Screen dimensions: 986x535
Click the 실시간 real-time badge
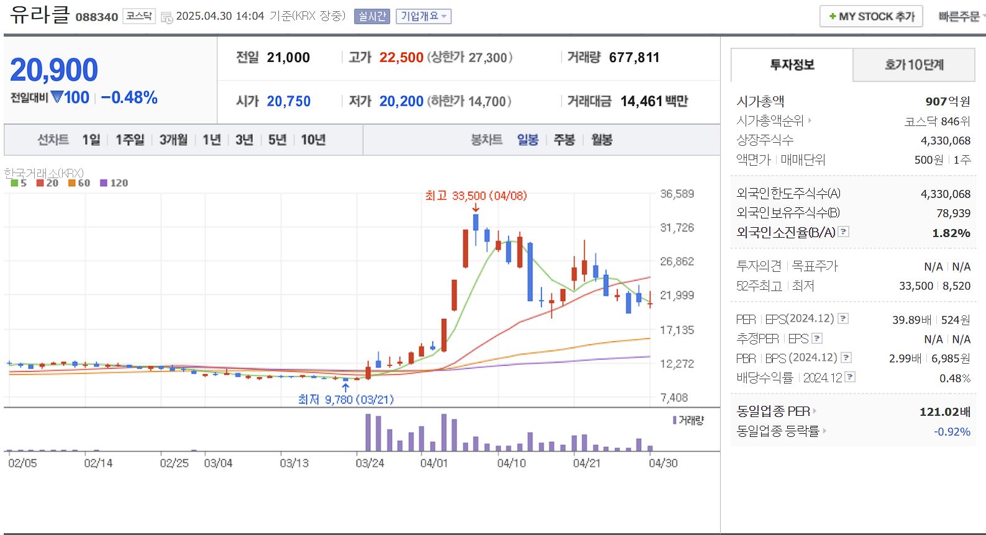pos(372,17)
